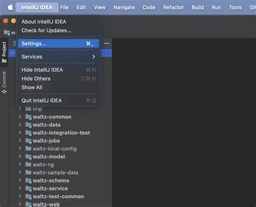This screenshot has width=256, height=207.
Task: Select Hide IntelliJ IDEA
Action: 58,70
